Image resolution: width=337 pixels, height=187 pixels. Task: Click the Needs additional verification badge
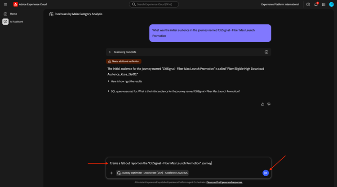(124, 61)
